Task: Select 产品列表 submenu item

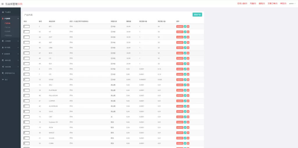Action: tap(7, 23)
